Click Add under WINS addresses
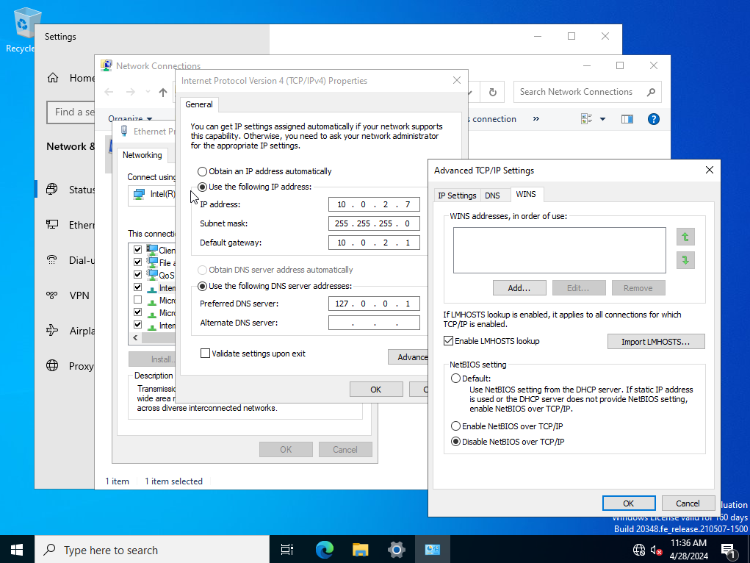The image size is (750, 563). pos(519,287)
